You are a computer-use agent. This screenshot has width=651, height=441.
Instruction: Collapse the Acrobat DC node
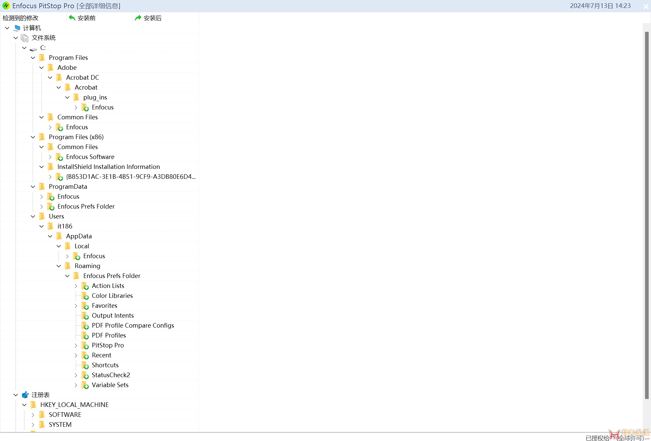50,78
